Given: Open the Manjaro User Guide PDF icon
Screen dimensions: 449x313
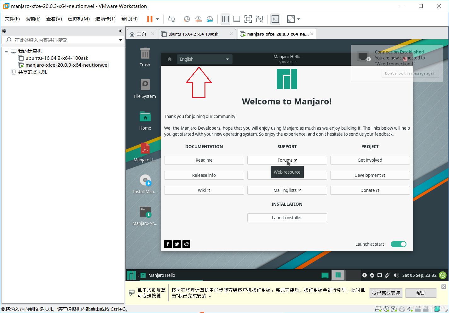Looking at the screenshot, I should (x=145, y=152).
